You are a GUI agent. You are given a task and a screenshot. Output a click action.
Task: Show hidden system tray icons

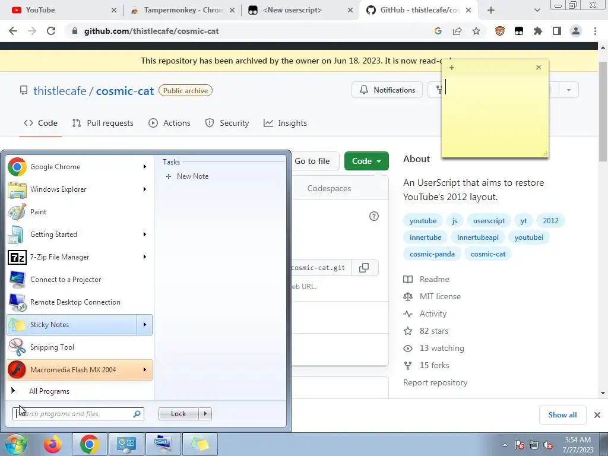505,445
